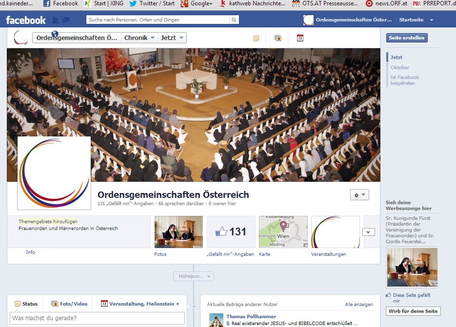Click the status note icon in page toolbar

256,38
